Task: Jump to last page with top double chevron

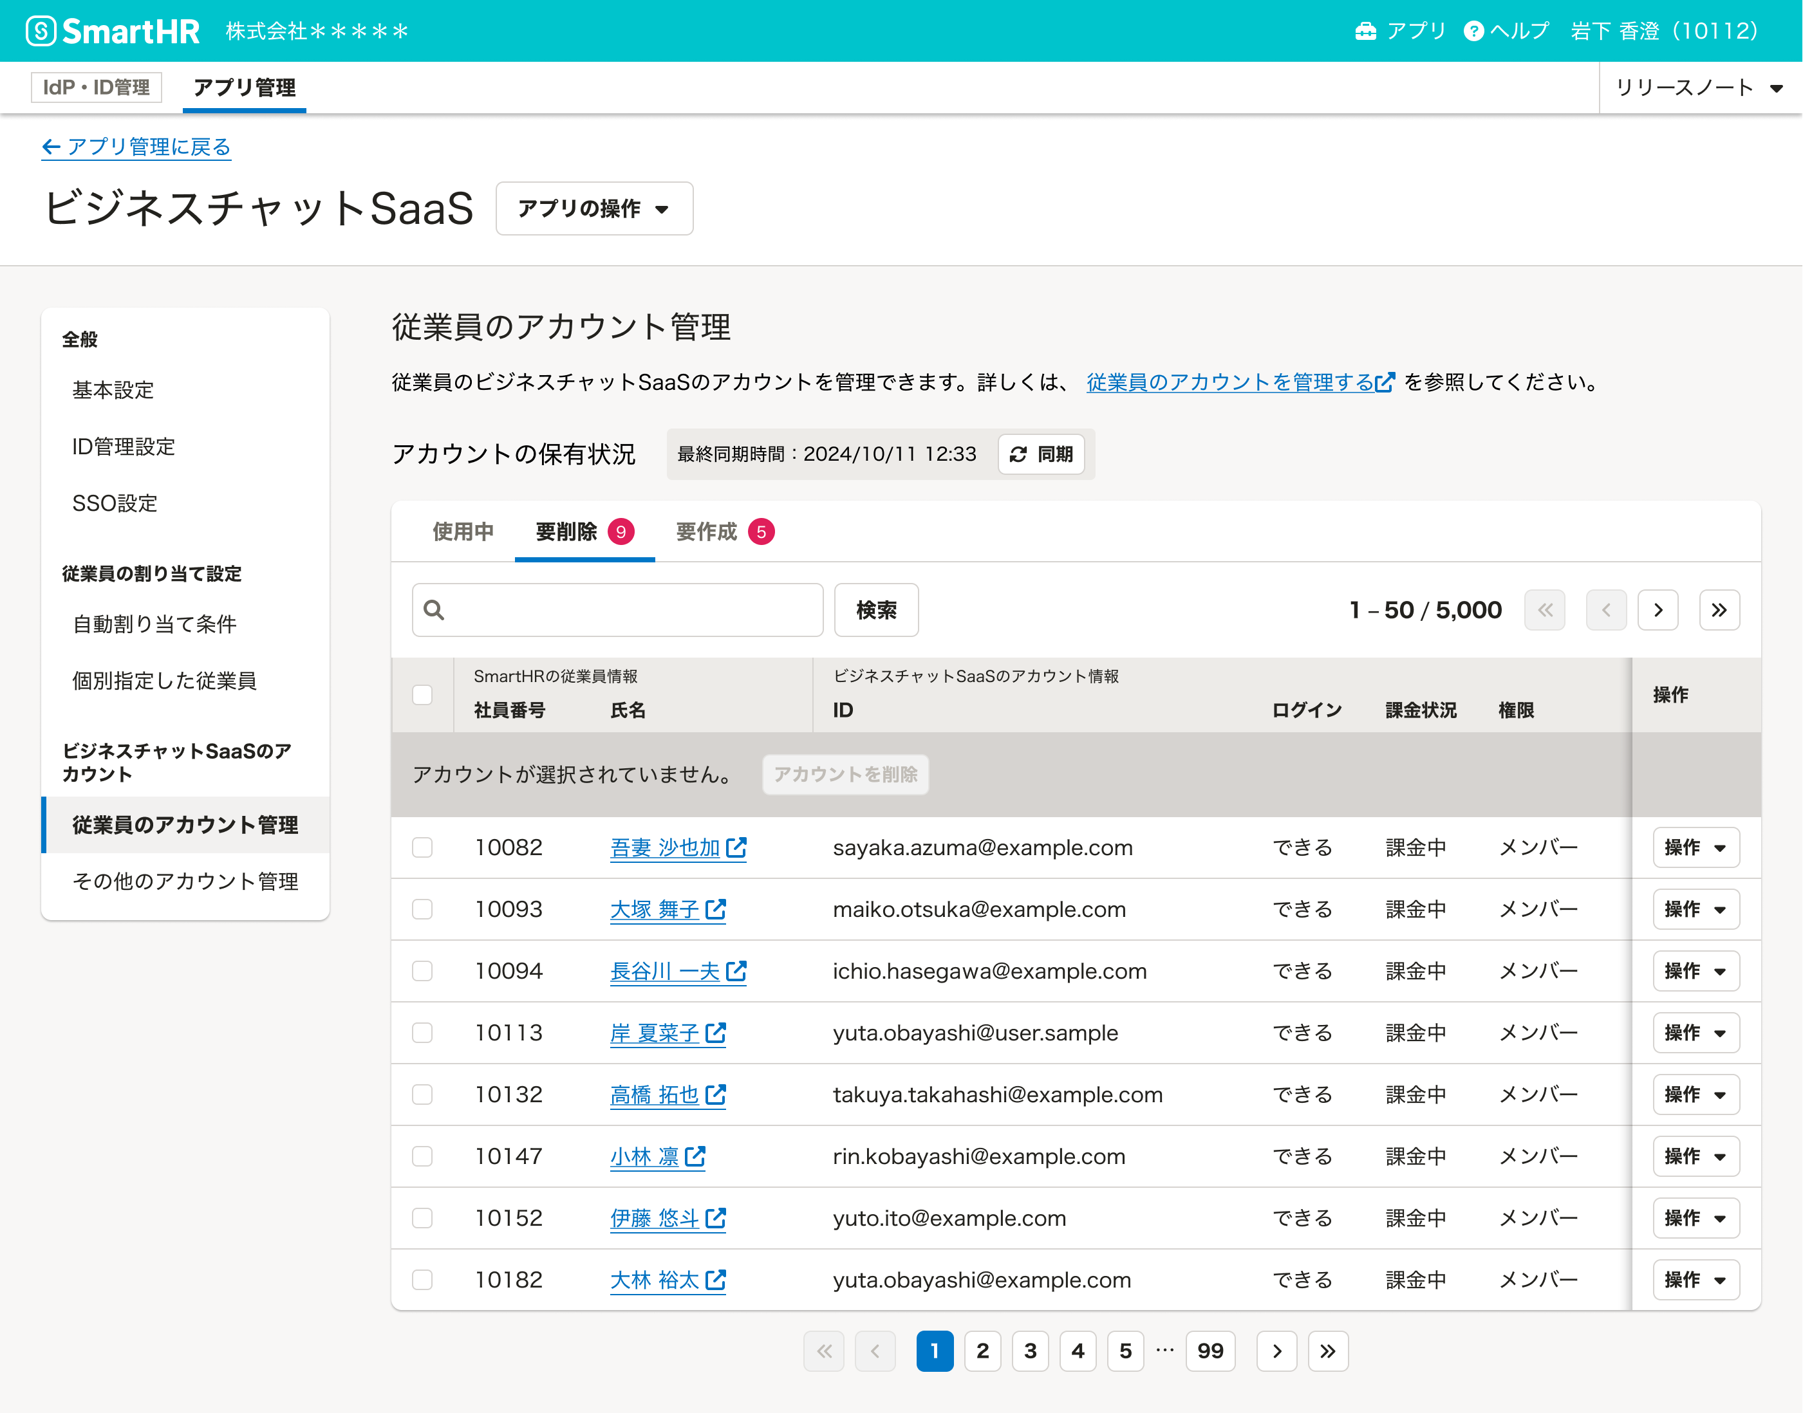Action: click(x=1719, y=610)
